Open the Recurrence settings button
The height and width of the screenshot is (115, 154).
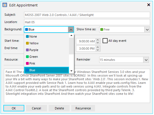(x=83, y=108)
